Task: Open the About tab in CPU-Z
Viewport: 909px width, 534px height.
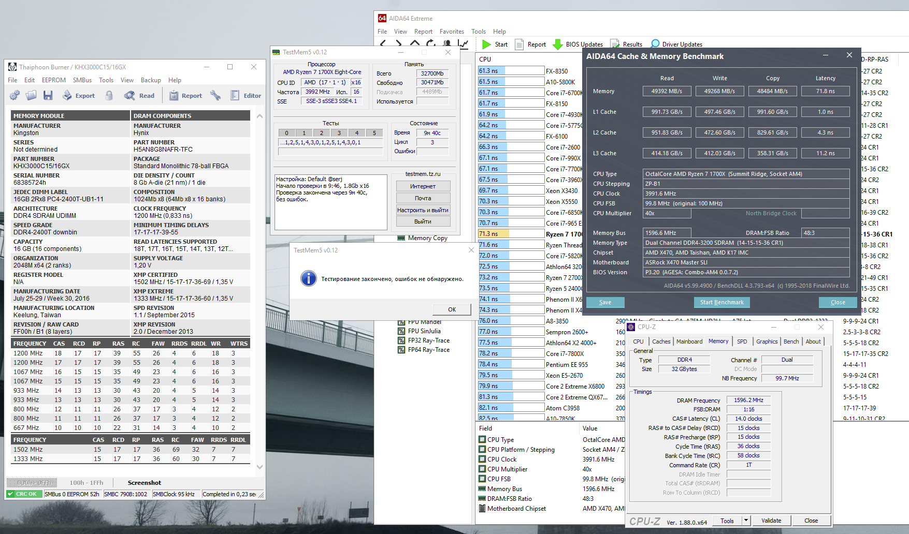Action: pos(813,342)
